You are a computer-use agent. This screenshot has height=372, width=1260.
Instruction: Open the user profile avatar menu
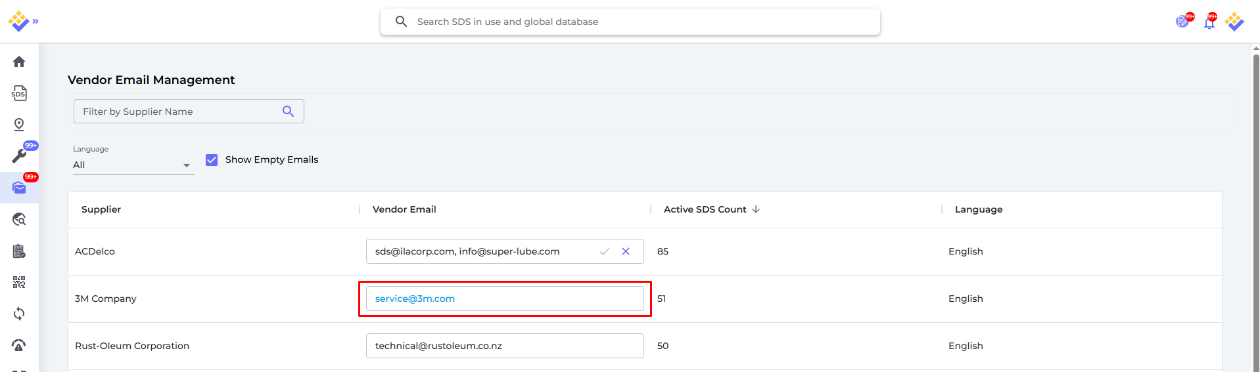[1234, 22]
